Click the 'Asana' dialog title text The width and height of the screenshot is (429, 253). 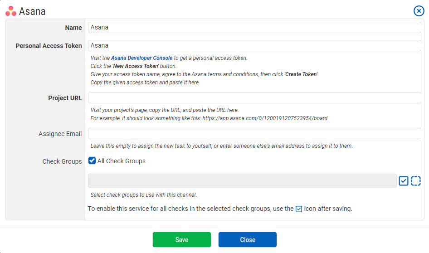[32, 12]
